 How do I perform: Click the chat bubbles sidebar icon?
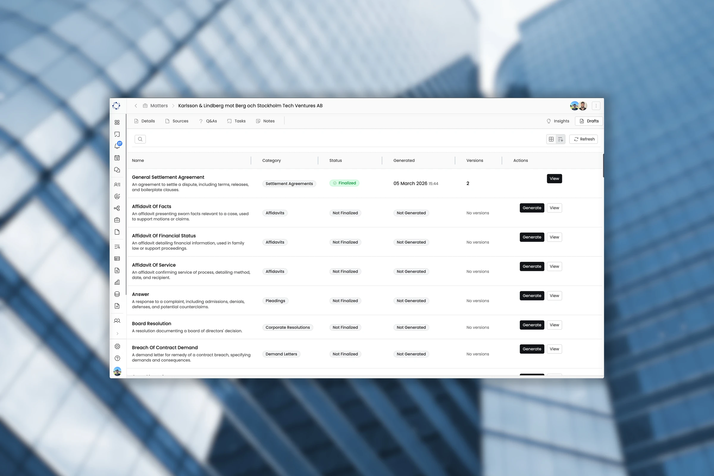[x=117, y=170]
